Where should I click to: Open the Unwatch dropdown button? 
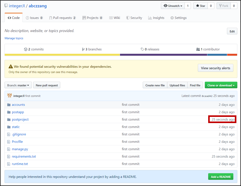point(173,6)
